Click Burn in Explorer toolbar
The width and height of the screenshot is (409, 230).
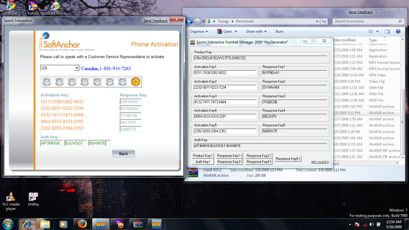(x=279, y=31)
